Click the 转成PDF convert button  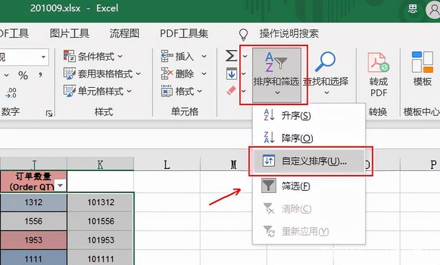click(x=378, y=75)
